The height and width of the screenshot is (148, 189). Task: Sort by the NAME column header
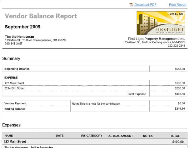[x=9, y=136]
